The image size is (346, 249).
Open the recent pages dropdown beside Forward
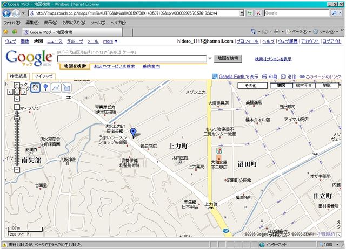[23, 13]
